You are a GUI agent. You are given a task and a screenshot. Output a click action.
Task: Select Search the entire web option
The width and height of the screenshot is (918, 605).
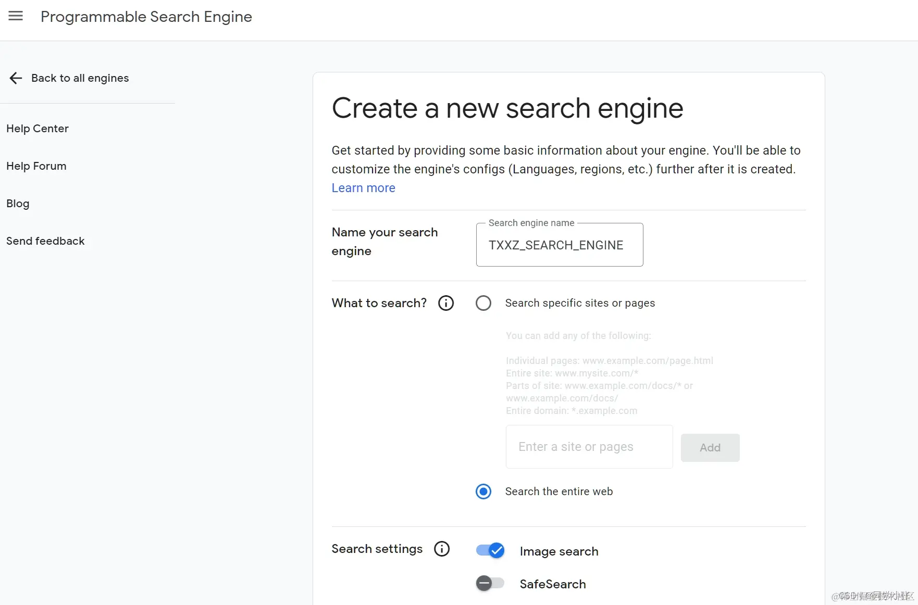(x=483, y=491)
